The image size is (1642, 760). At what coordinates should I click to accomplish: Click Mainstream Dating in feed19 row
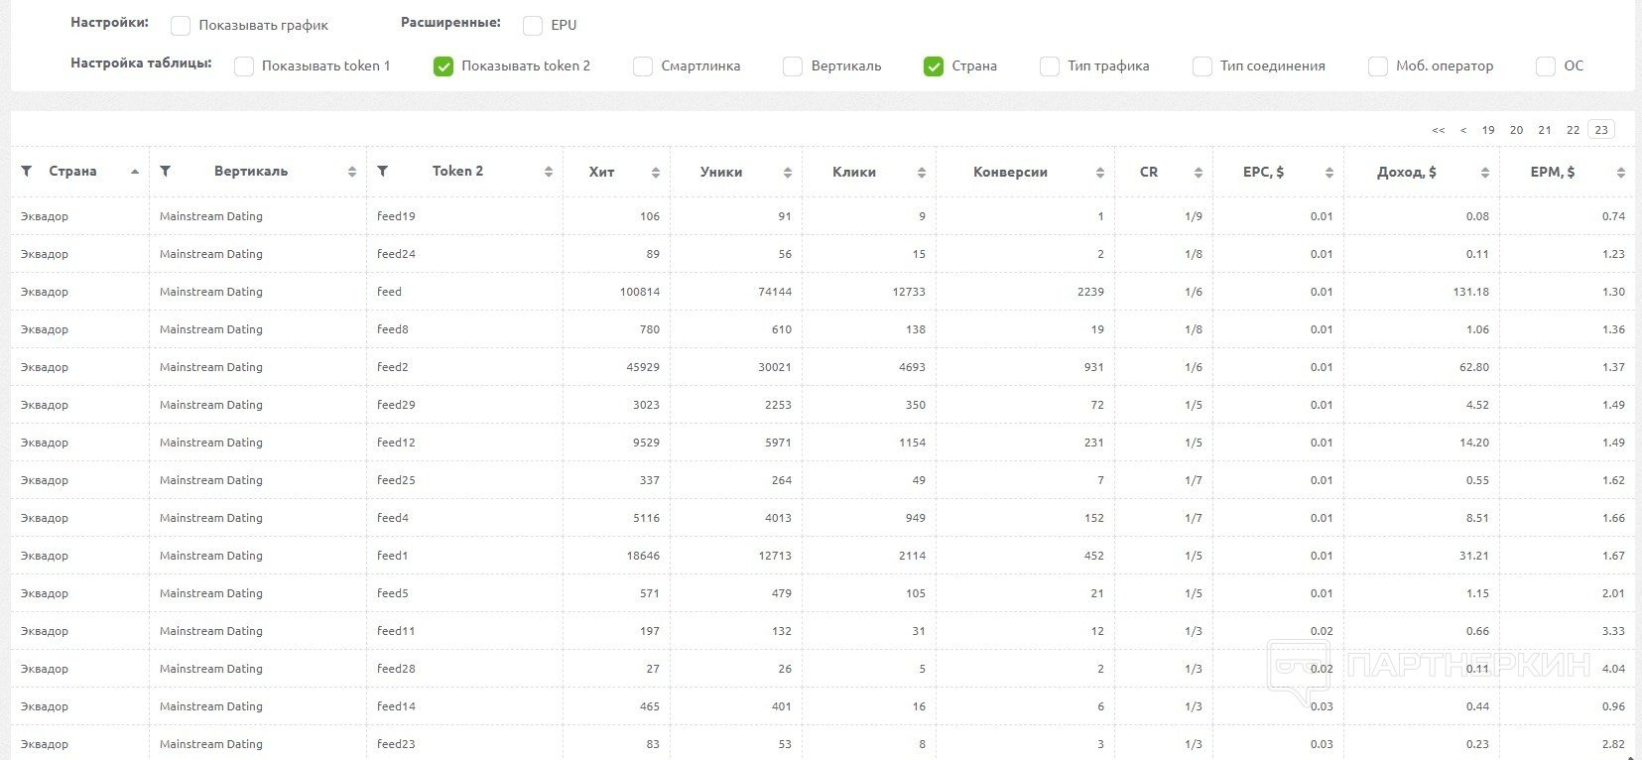click(211, 216)
